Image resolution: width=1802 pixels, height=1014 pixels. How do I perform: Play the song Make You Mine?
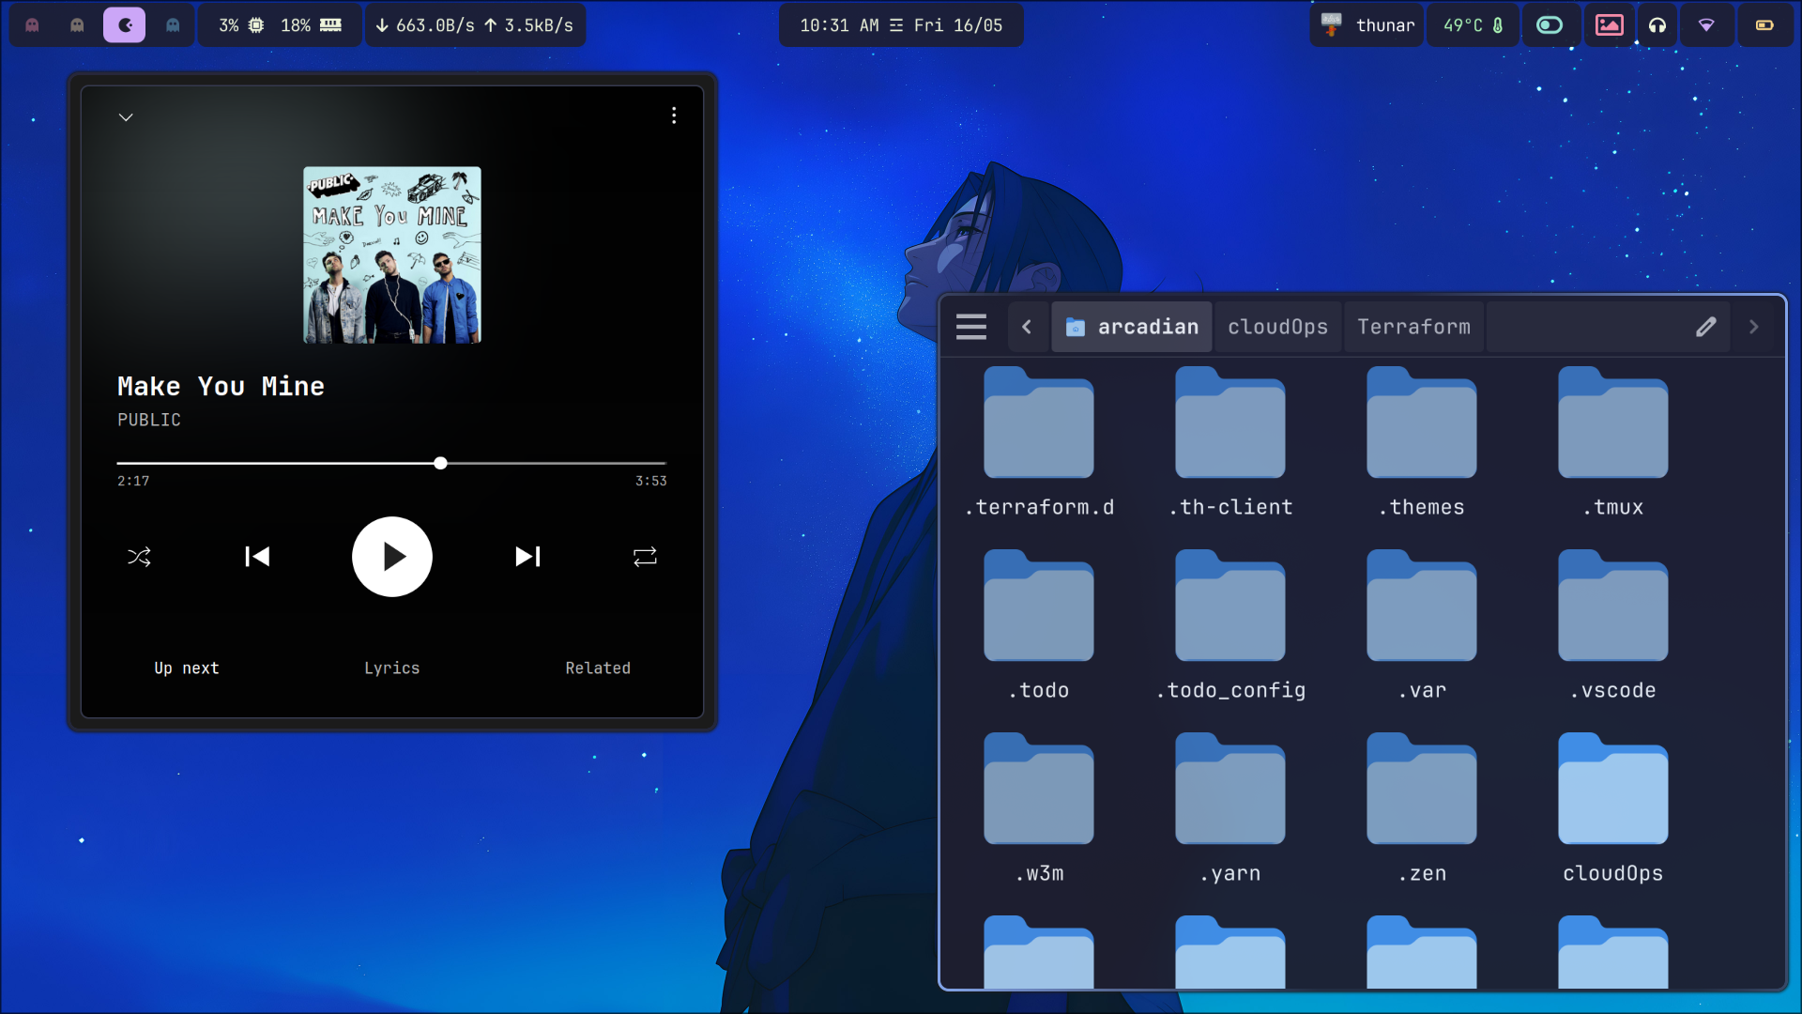click(x=392, y=557)
